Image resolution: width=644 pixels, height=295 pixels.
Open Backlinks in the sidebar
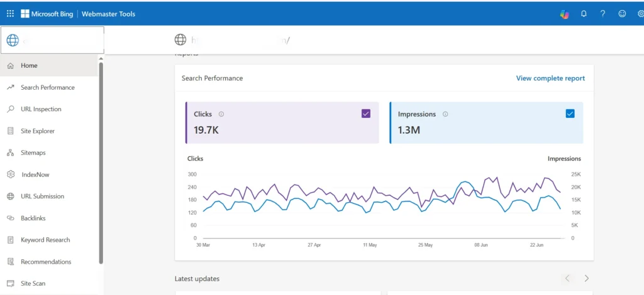(33, 218)
